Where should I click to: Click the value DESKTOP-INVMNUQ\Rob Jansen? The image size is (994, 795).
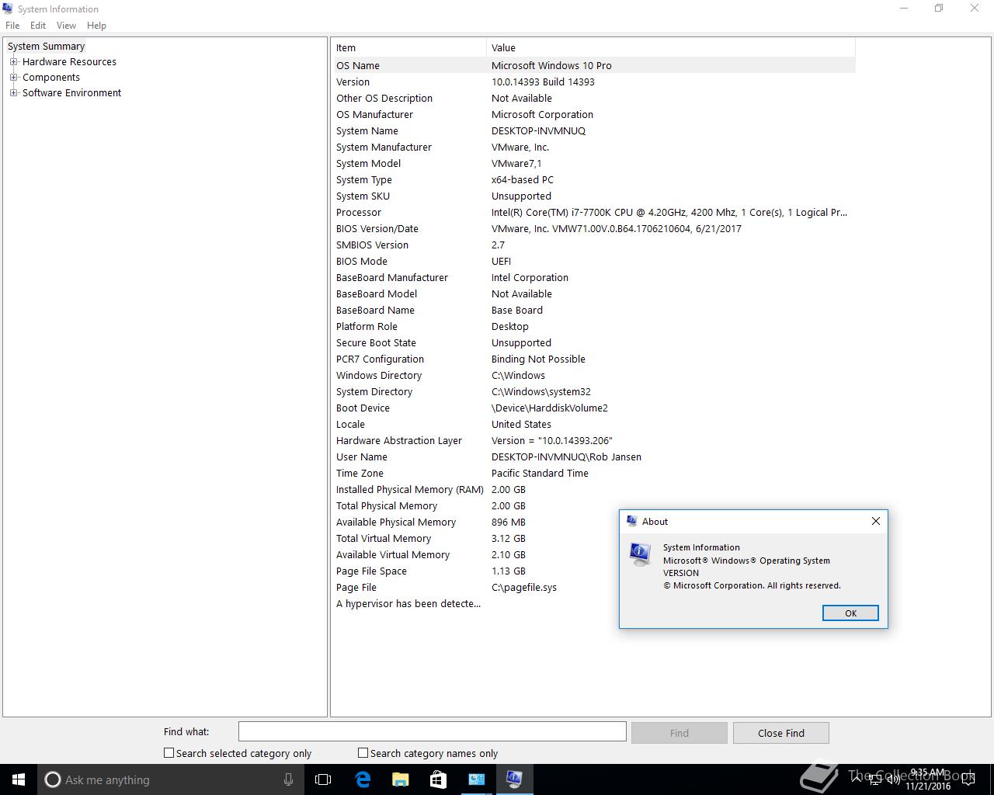566,457
